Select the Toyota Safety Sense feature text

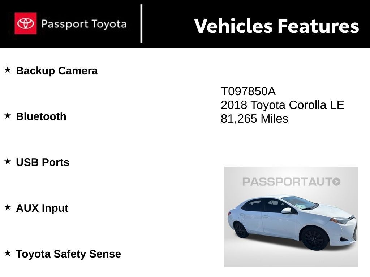click(x=68, y=254)
